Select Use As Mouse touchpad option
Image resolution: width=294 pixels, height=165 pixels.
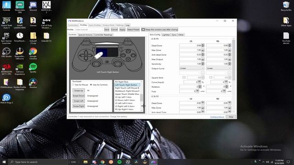(80, 85)
